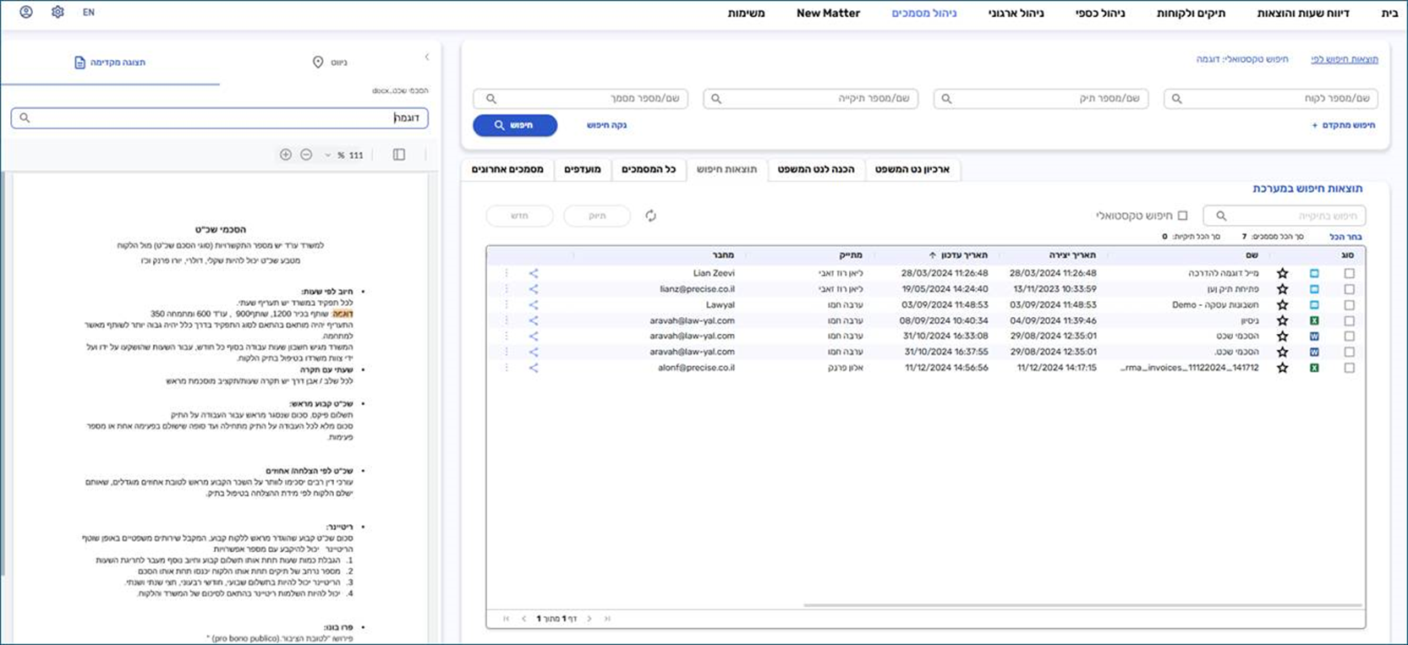Tick the checkbox for 'חשבונות עסקה - Demo'
Screen dimensions: 1408x645
click(x=1349, y=304)
